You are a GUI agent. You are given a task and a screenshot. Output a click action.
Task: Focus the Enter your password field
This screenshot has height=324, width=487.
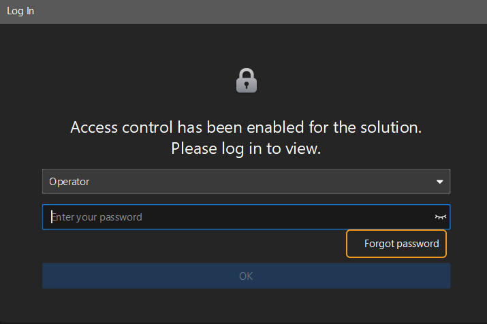pyautogui.click(x=238, y=217)
